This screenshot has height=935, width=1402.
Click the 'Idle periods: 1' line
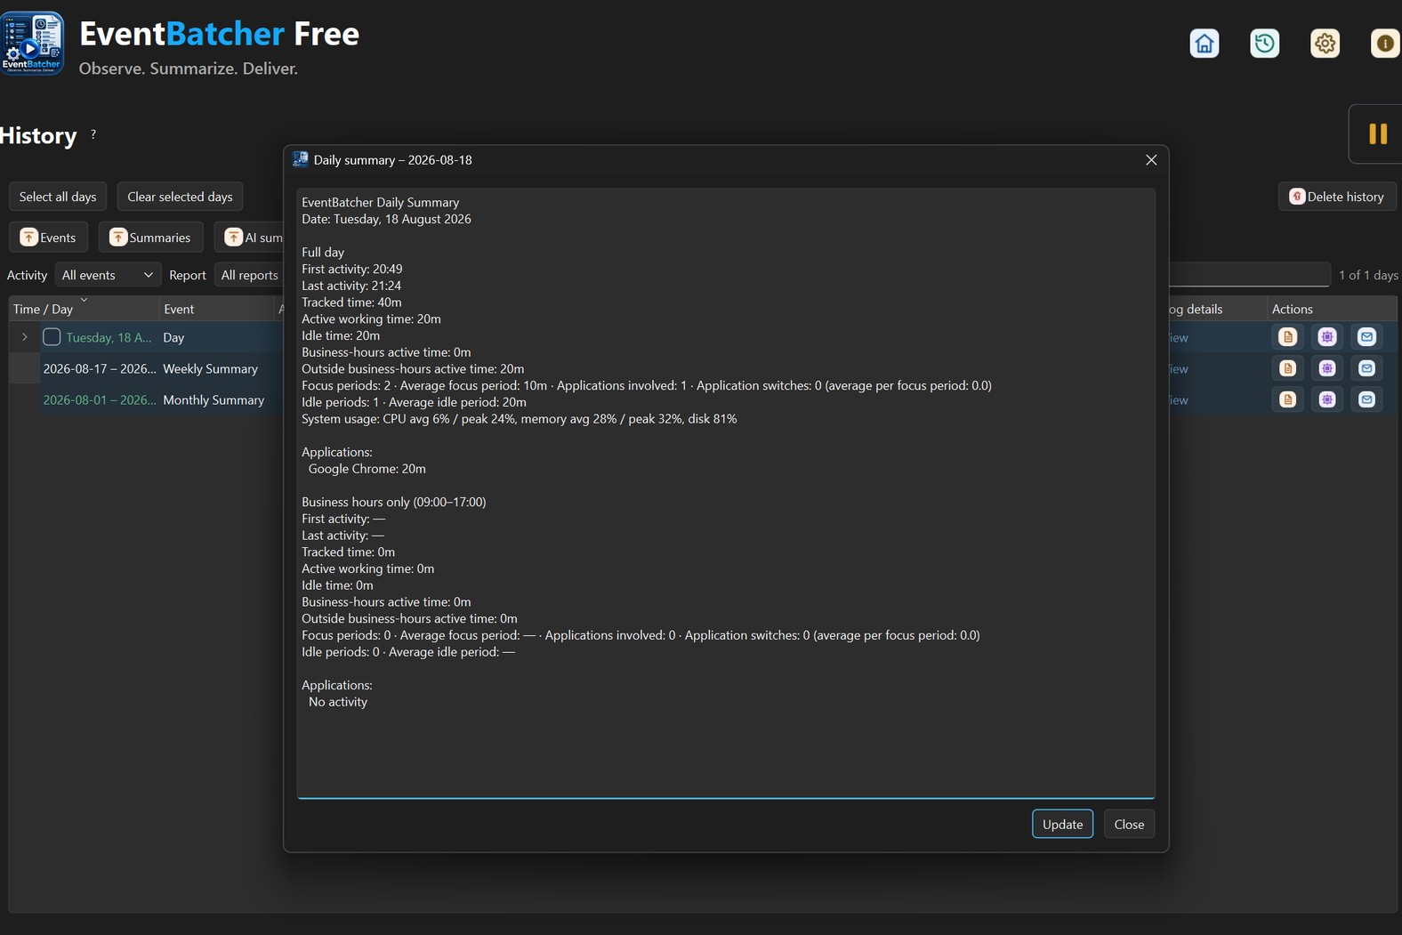point(414,402)
